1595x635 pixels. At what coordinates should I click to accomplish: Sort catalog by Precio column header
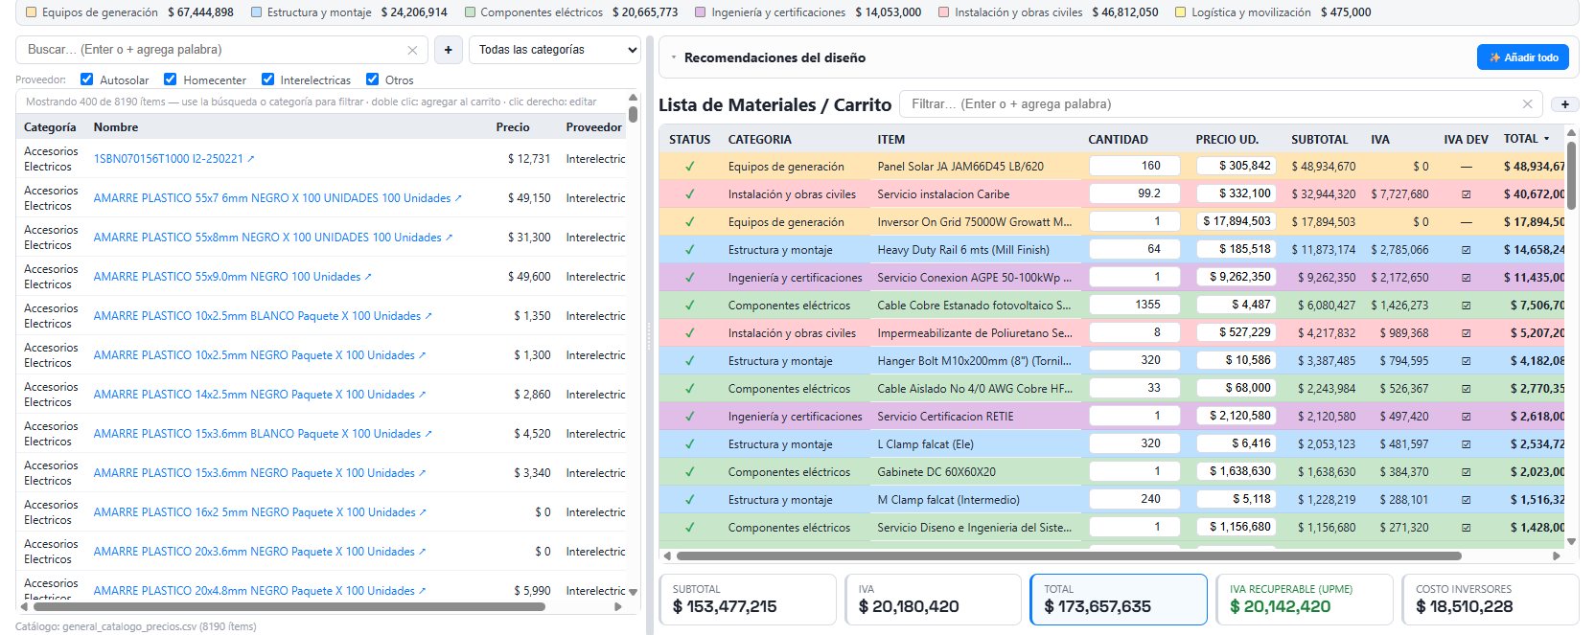[513, 127]
